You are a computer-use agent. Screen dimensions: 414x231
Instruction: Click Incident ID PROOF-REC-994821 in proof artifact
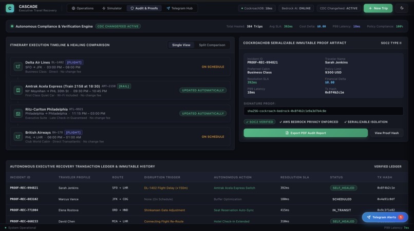coord(262,62)
